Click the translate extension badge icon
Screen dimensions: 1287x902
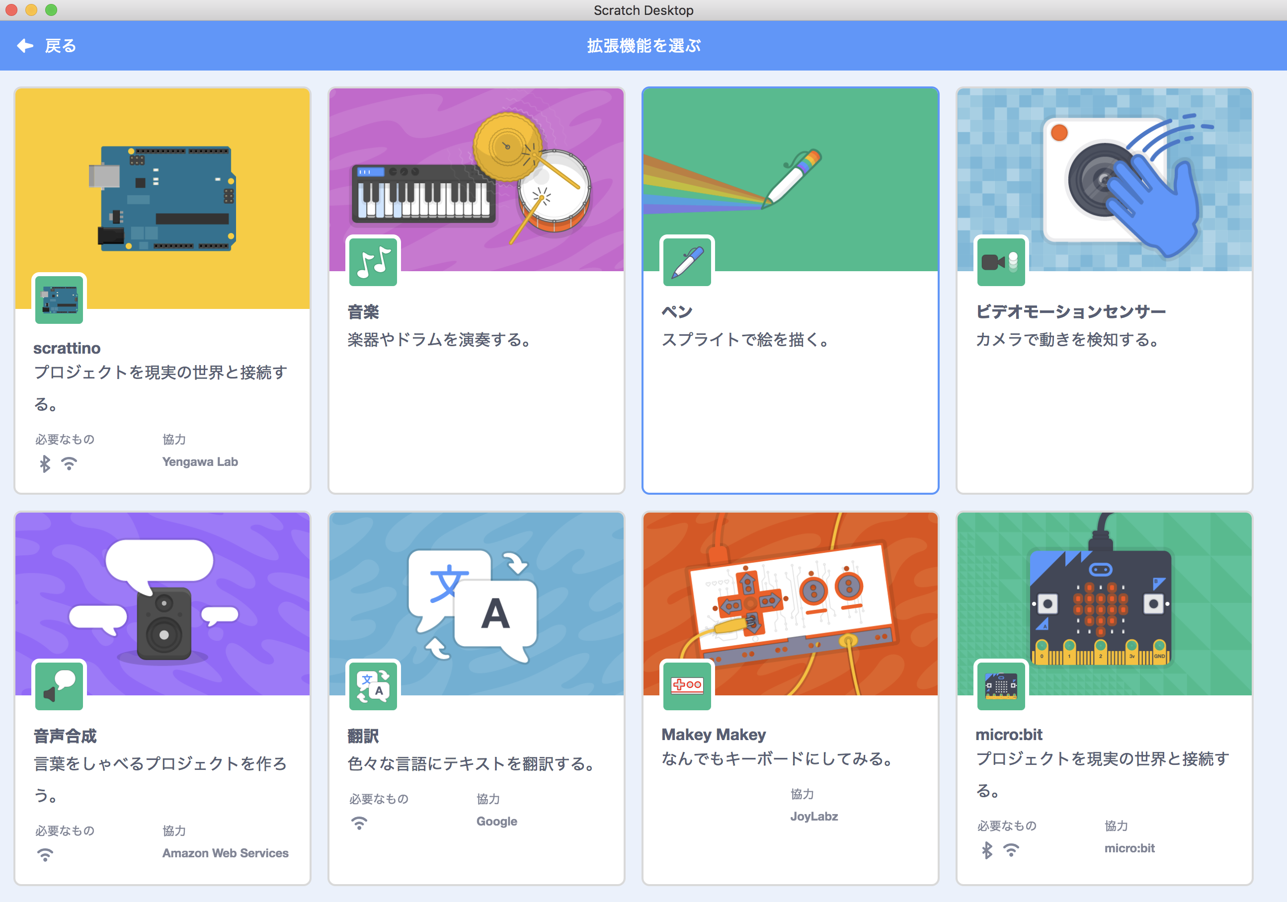click(x=373, y=686)
